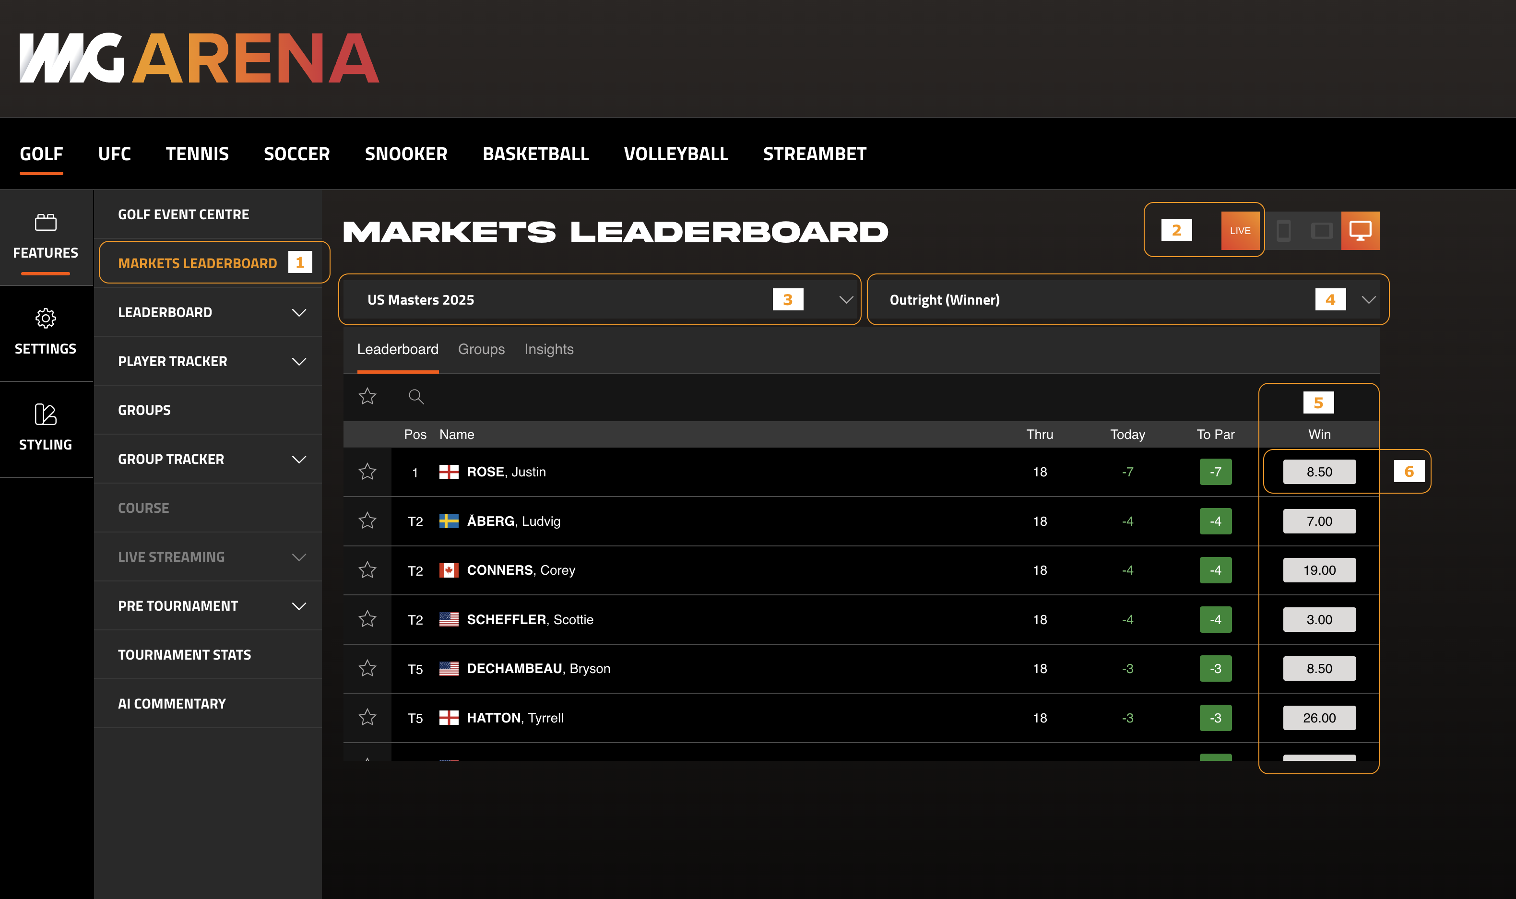Open Tournament Stats in sidebar

click(x=184, y=655)
